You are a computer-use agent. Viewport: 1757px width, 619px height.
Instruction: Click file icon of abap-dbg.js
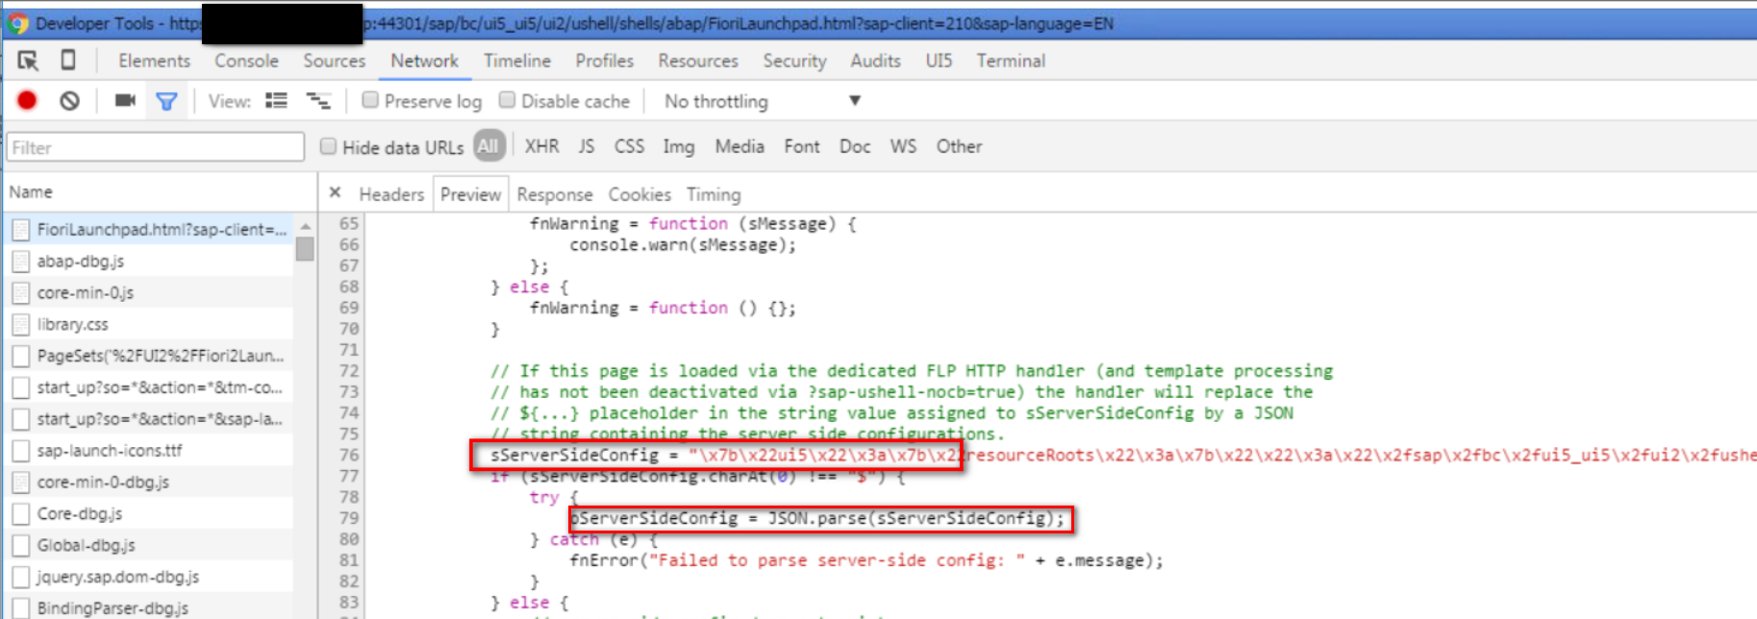[21, 261]
